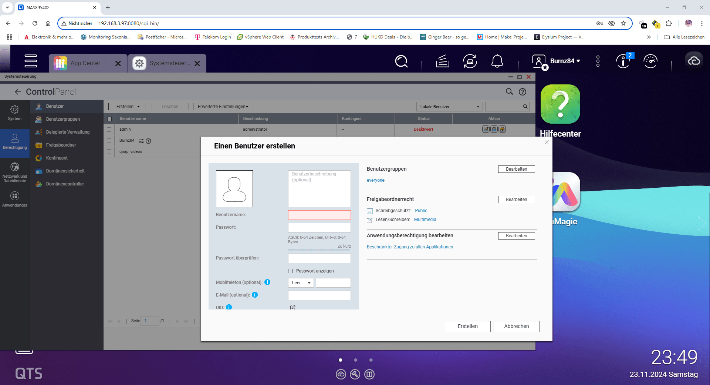This screenshot has height=385, width=710.
Task: Click the Passwort überprüfen input field
Action: coord(319,258)
